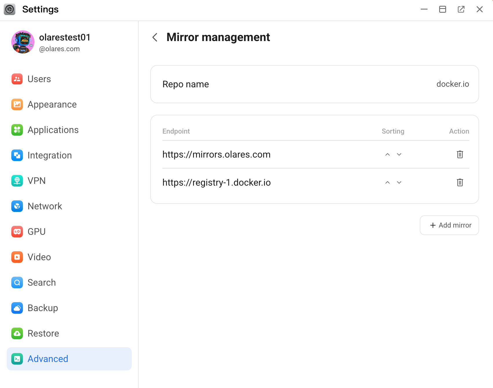Select the VPN settings icon
The width and height of the screenshot is (493, 388).
tap(17, 181)
